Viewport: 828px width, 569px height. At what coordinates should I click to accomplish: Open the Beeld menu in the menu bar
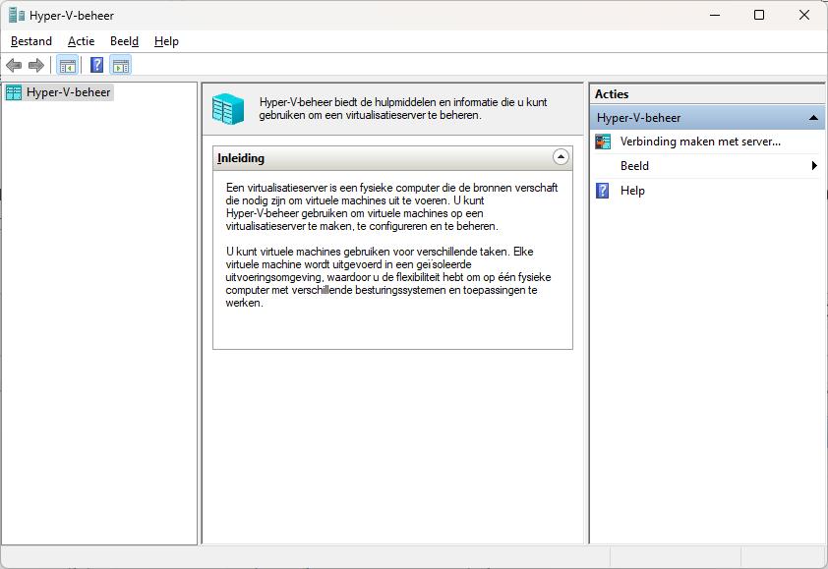tap(124, 41)
